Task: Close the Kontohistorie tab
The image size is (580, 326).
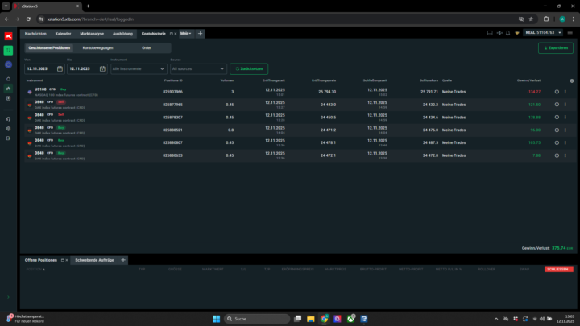Action: point(176,34)
